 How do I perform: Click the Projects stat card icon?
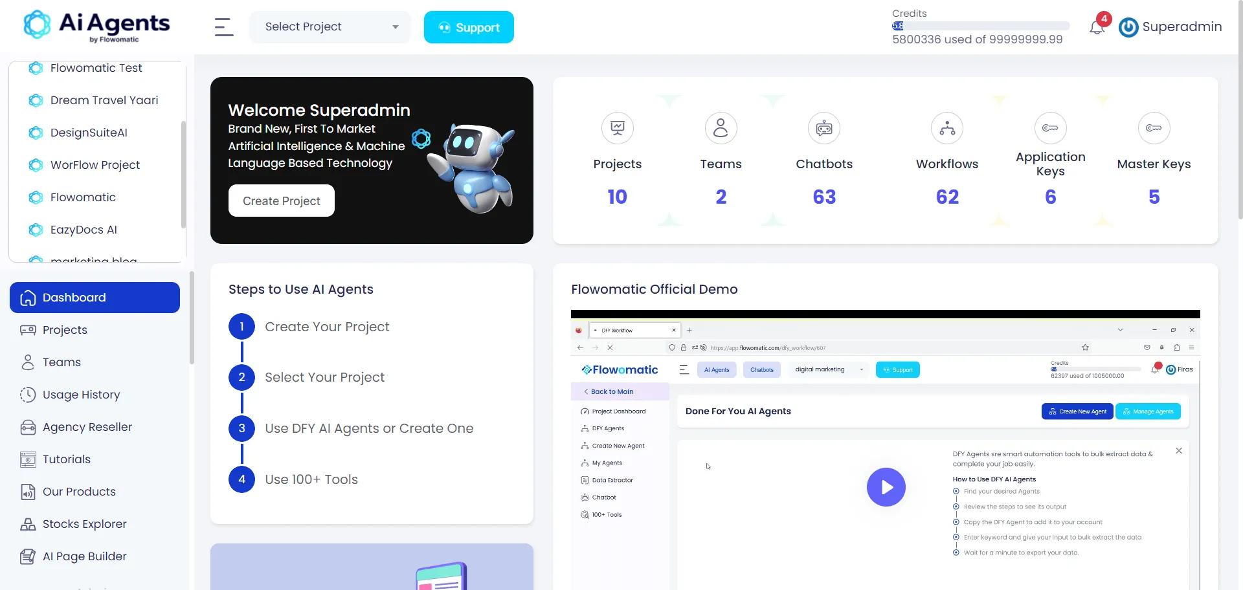(x=618, y=128)
